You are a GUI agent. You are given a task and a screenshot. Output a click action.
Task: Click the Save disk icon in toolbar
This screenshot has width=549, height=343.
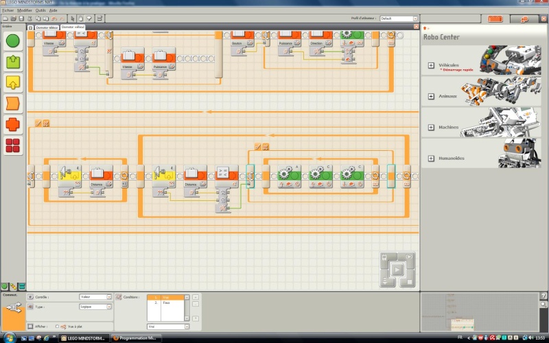(x=21, y=19)
